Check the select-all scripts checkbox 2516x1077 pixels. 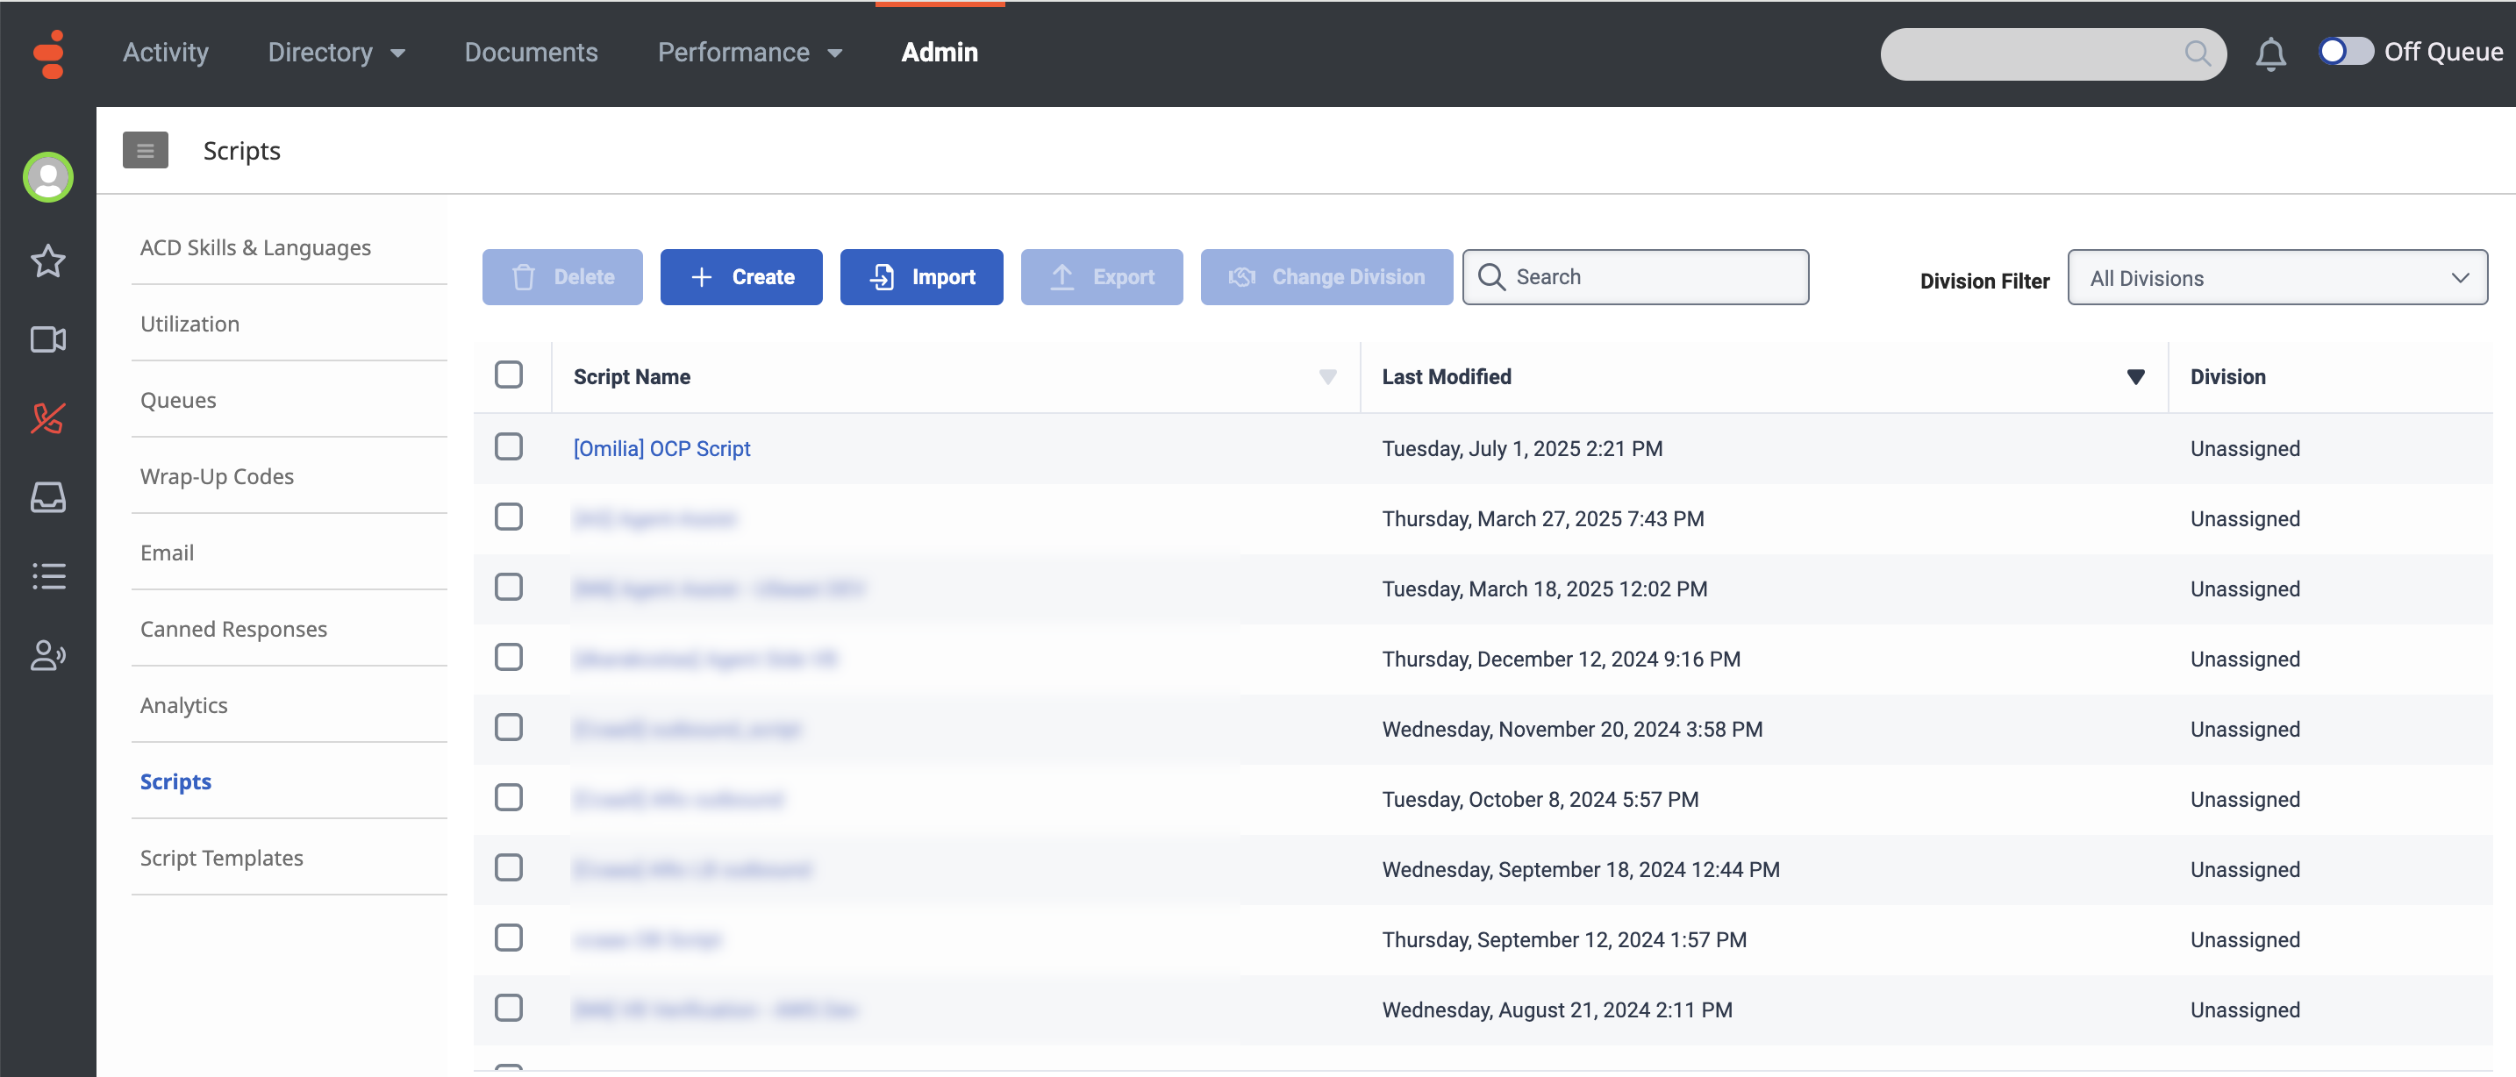pos(508,375)
